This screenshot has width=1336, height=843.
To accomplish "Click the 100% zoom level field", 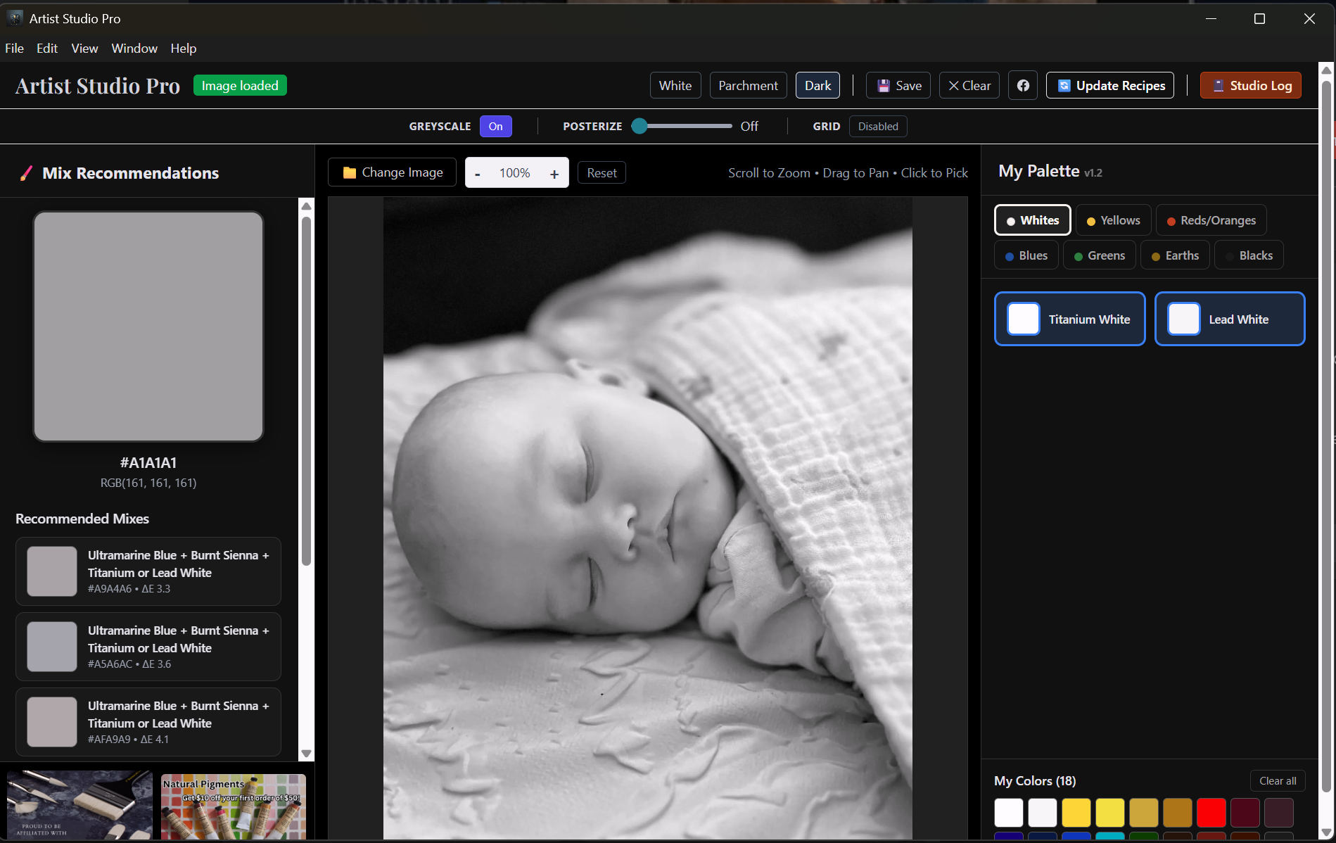I will point(515,173).
